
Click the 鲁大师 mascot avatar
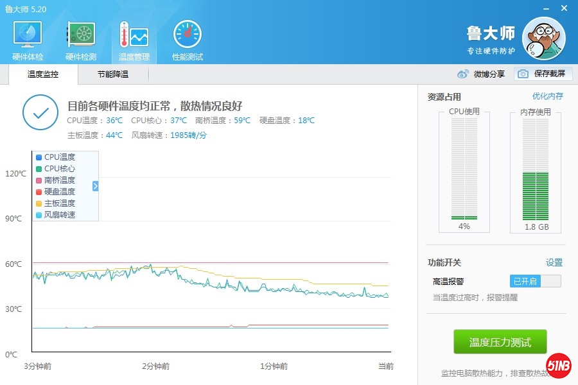[543, 38]
